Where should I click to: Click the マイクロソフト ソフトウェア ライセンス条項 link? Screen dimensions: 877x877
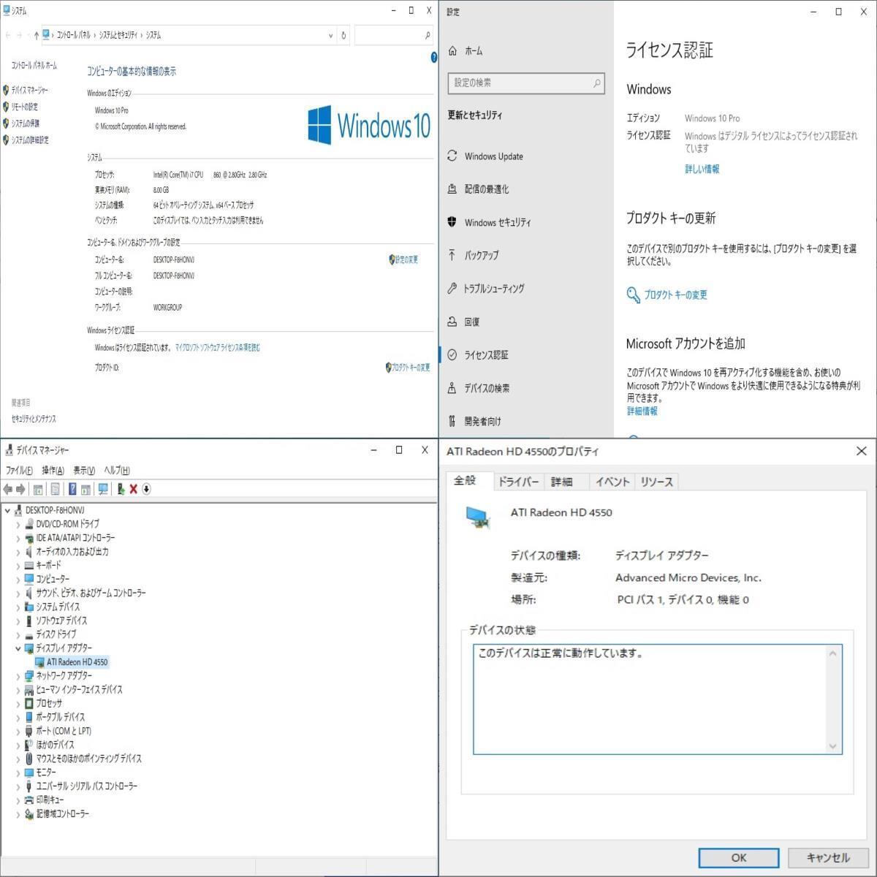coord(218,348)
